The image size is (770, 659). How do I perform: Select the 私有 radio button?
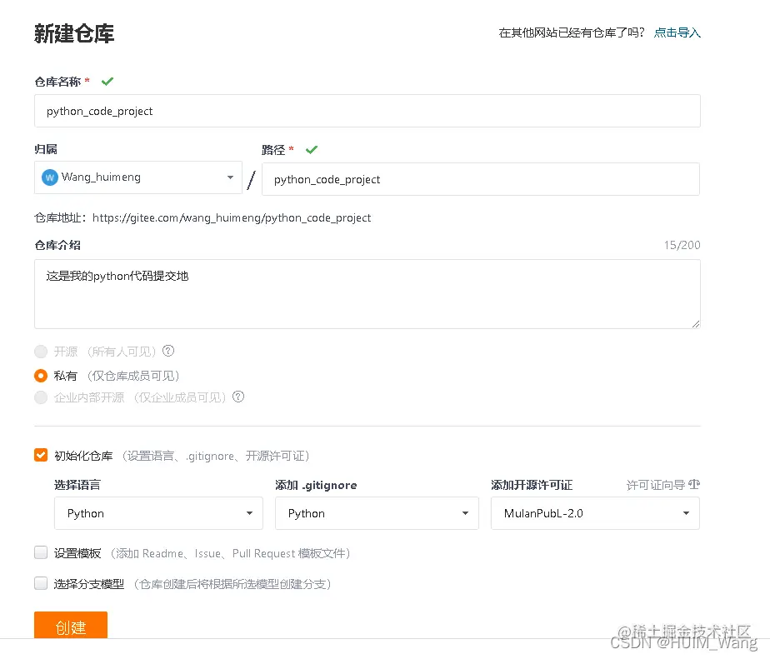pos(40,376)
